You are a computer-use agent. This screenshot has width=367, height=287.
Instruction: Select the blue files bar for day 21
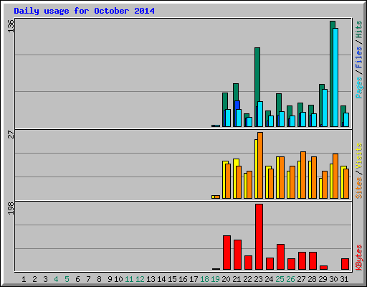point(237,105)
